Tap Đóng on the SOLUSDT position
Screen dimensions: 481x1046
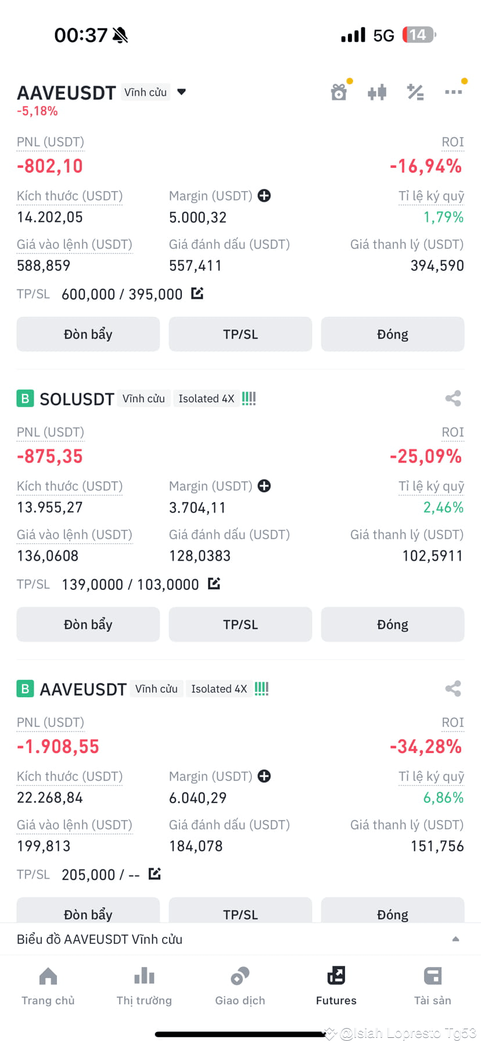[393, 624]
